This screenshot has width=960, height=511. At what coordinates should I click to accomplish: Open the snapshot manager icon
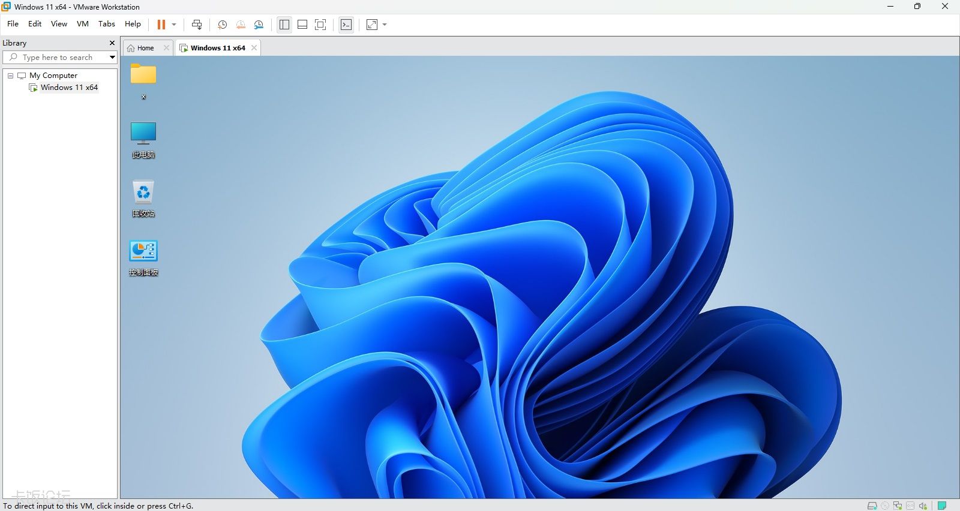point(259,25)
